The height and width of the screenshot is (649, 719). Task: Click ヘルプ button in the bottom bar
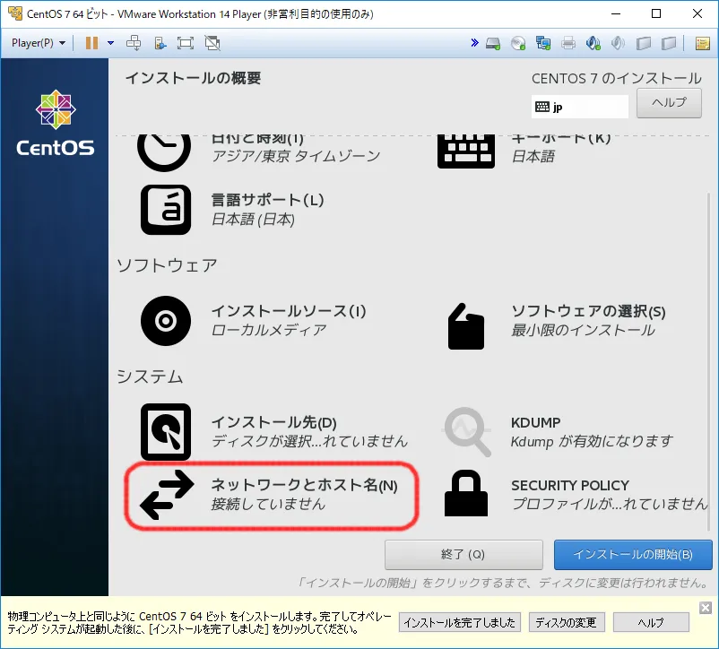tap(651, 622)
